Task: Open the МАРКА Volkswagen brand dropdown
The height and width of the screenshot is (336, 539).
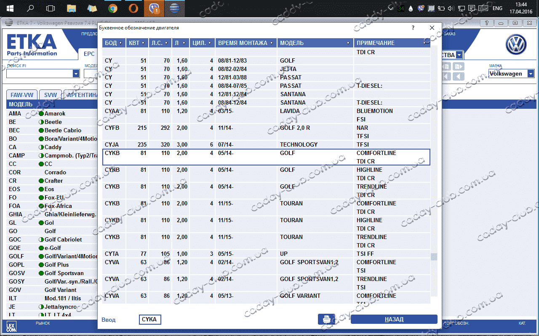Action: tap(531, 73)
